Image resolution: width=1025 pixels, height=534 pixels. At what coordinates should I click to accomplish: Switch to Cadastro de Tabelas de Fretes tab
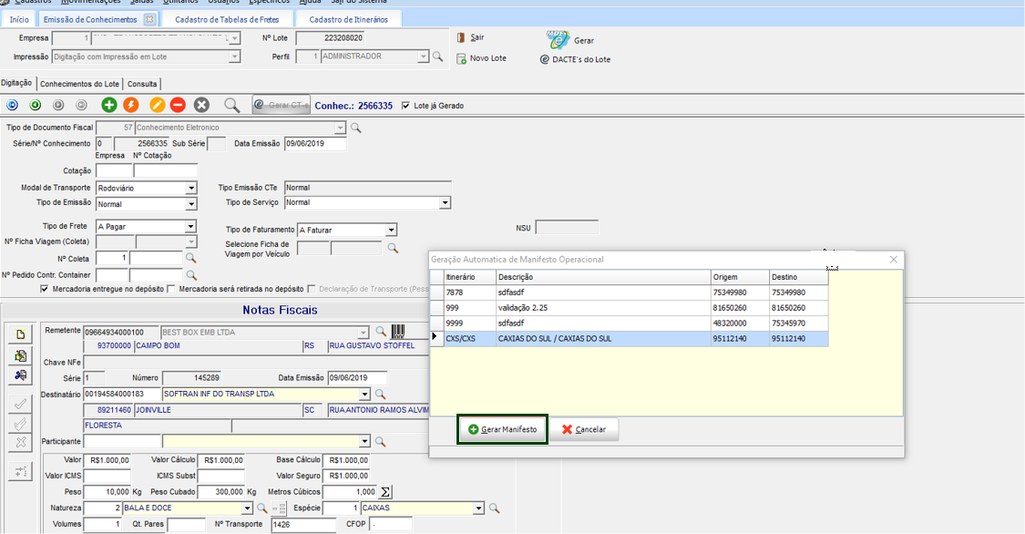228,19
